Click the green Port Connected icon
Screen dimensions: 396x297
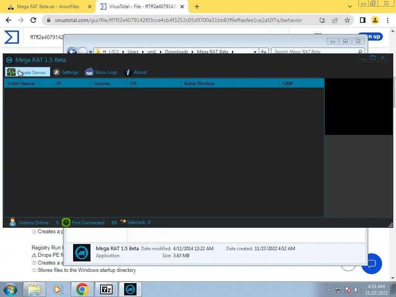(x=66, y=222)
